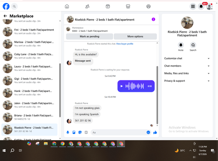Viewport: 218px width, 161px height.
Task: Open Windows taskbar search
Action: pyautogui.click(x=12, y=151)
